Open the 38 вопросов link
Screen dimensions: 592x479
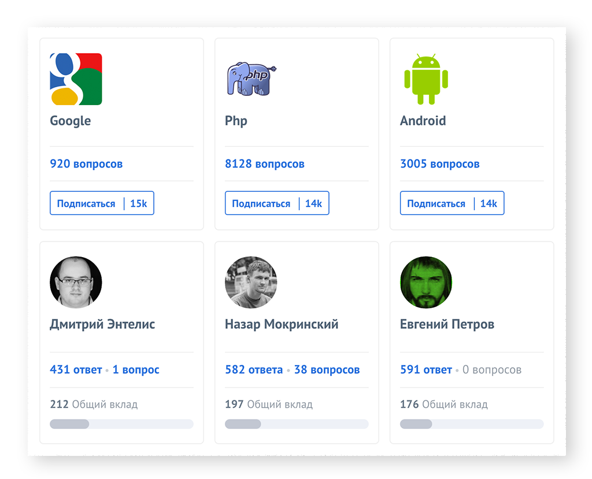click(x=327, y=370)
